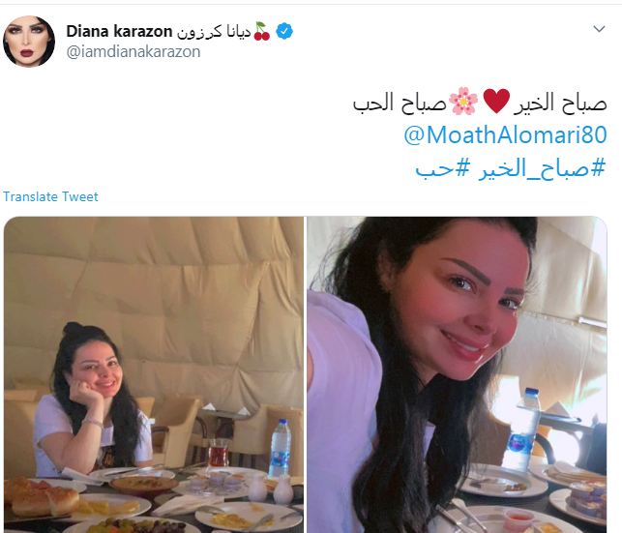Image resolution: width=622 pixels, height=533 pixels.
Task: Click the #حب hashtag
Action: click(x=443, y=169)
